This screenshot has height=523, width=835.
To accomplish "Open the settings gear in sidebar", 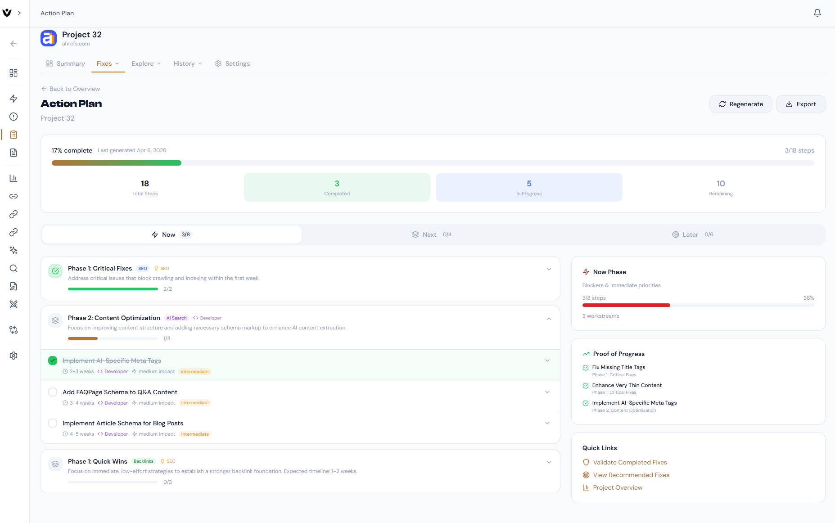I will pyautogui.click(x=14, y=356).
